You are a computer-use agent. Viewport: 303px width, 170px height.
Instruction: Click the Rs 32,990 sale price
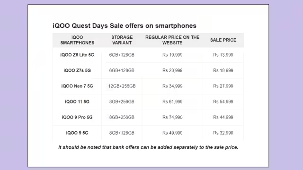coord(223,133)
